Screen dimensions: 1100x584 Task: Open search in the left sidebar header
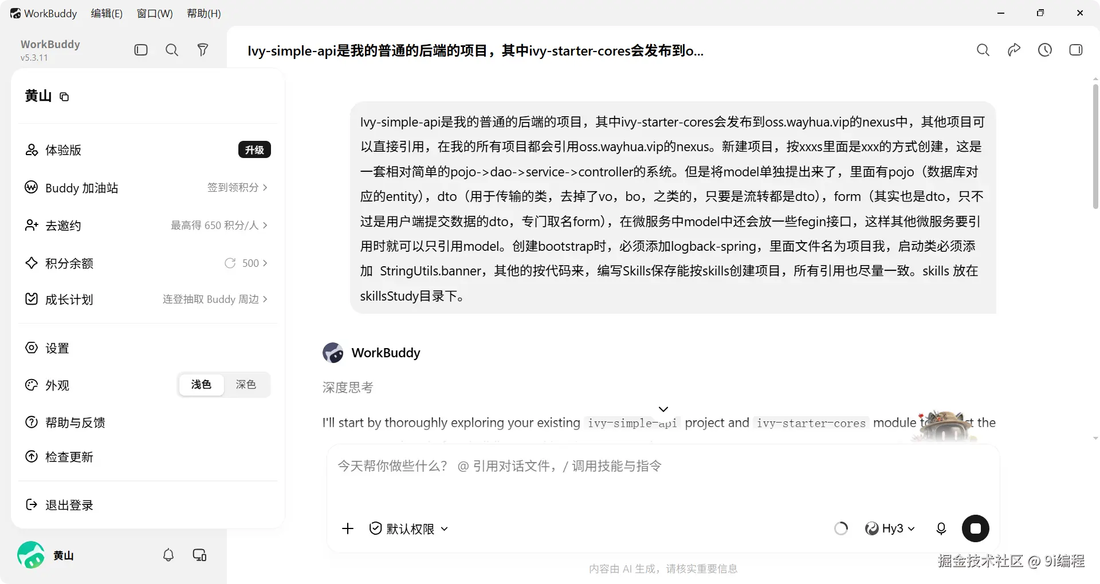(172, 50)
